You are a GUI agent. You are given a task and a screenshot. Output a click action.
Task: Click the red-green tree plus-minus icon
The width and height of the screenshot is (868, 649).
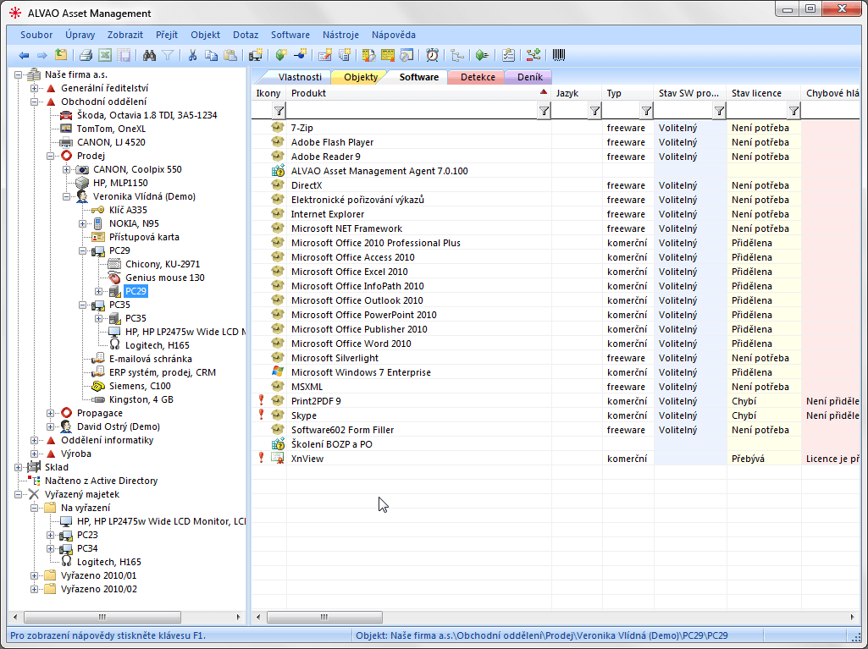pos(534,55)
